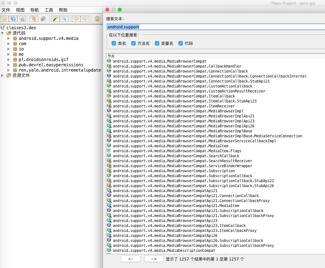This screenshot has width=325, height=268.
Task: Go forward with right arrow icon
Action: [x=85, y=19]
